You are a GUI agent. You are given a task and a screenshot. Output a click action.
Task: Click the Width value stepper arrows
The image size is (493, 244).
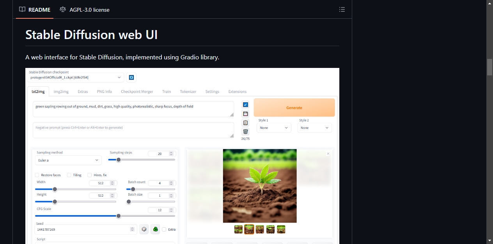(x=112, y=183)
